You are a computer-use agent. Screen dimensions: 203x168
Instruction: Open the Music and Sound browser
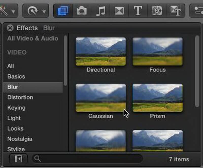100,11
